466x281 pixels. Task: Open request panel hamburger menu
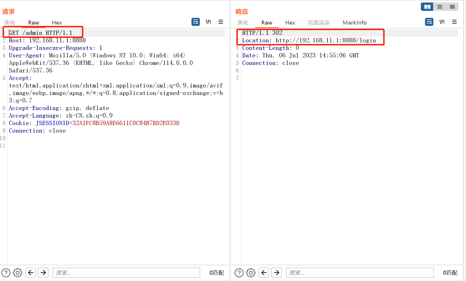pos(221,22)
